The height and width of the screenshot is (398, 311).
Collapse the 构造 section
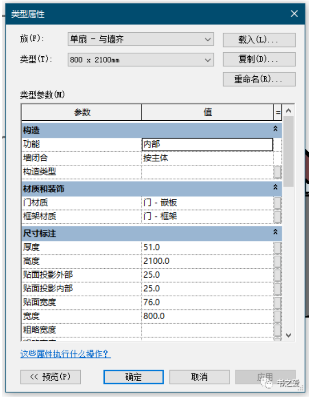coord(275,129)
